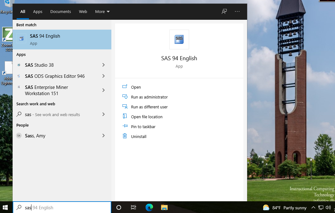Viewport: 335px width, 213px height.
Task: Choose Open file location
Action: [x=147, y=117]
